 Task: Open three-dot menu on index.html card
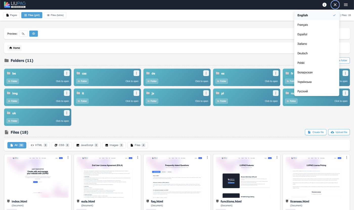(x=68, y=157)
